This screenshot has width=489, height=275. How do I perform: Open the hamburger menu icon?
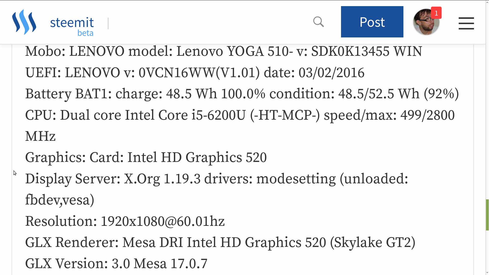tap(466, 23)
